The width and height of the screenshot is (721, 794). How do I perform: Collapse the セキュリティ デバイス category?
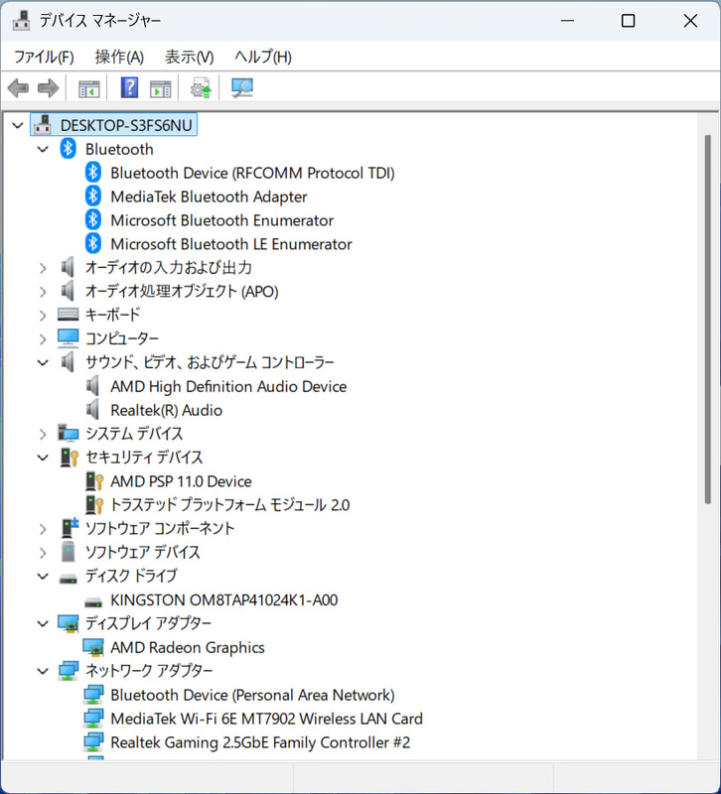[x=43, y=458]
